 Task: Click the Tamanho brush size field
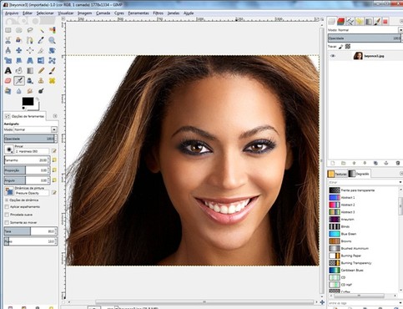[x=27, y=160]
